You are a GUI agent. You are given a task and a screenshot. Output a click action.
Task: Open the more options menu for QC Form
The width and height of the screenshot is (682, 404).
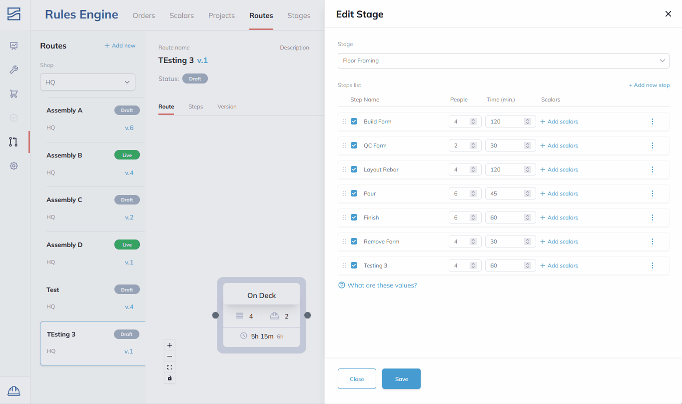tap(653, 145)
